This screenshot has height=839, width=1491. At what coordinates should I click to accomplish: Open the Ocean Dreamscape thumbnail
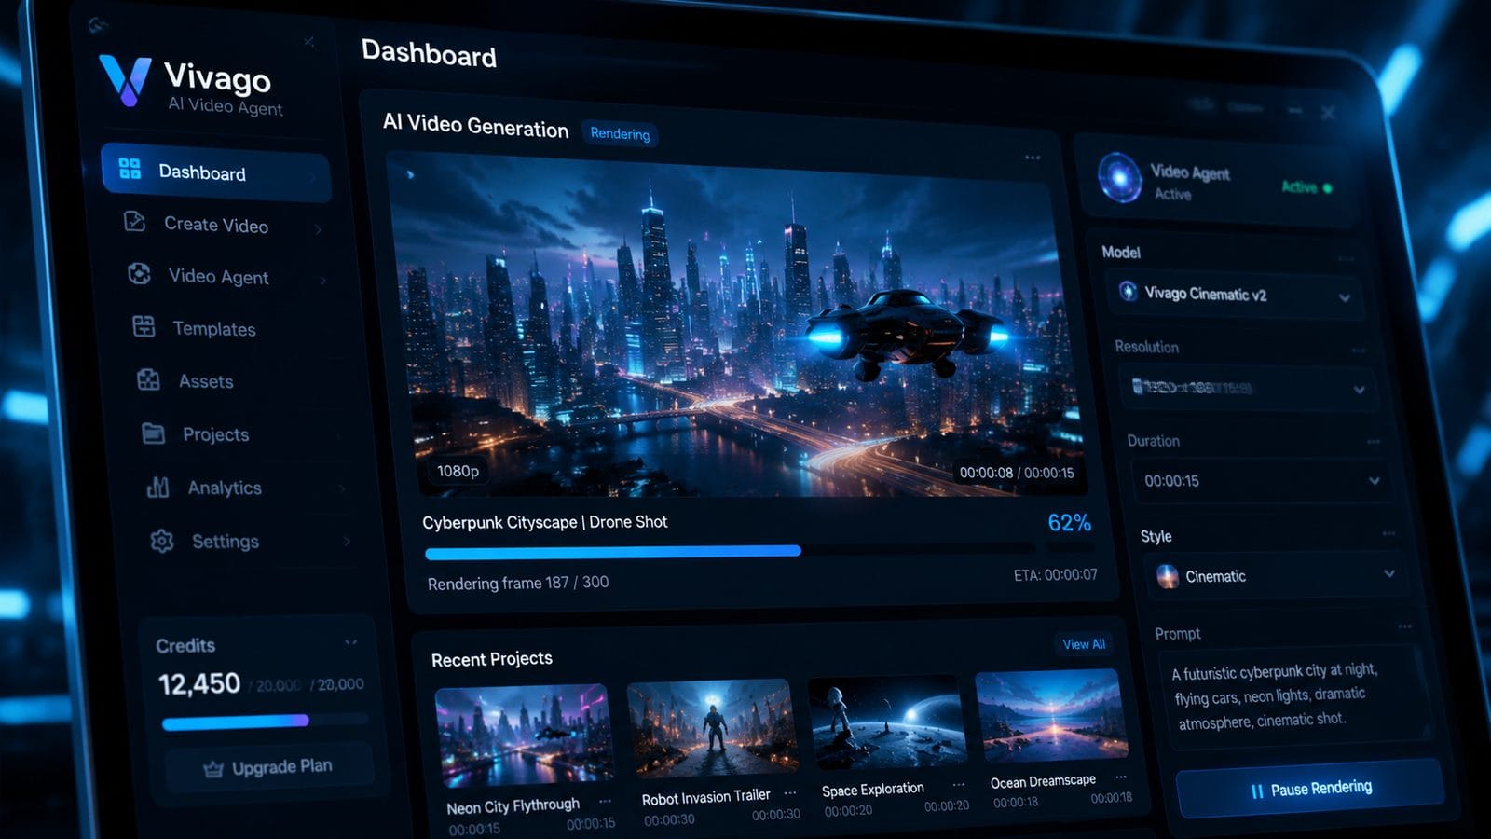point(1051,716)
